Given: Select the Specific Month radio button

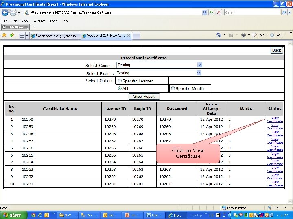Looking at the screenshot, I should click(x=173, y=88).
